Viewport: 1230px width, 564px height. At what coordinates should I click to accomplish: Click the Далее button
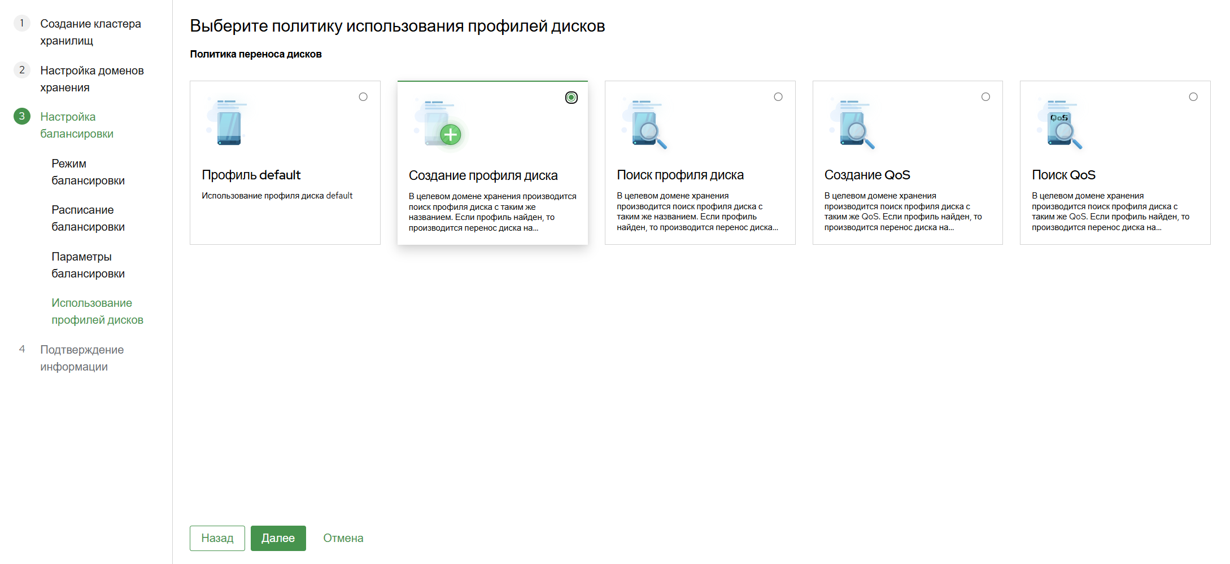pyautogui.click(x=278, y=538)
